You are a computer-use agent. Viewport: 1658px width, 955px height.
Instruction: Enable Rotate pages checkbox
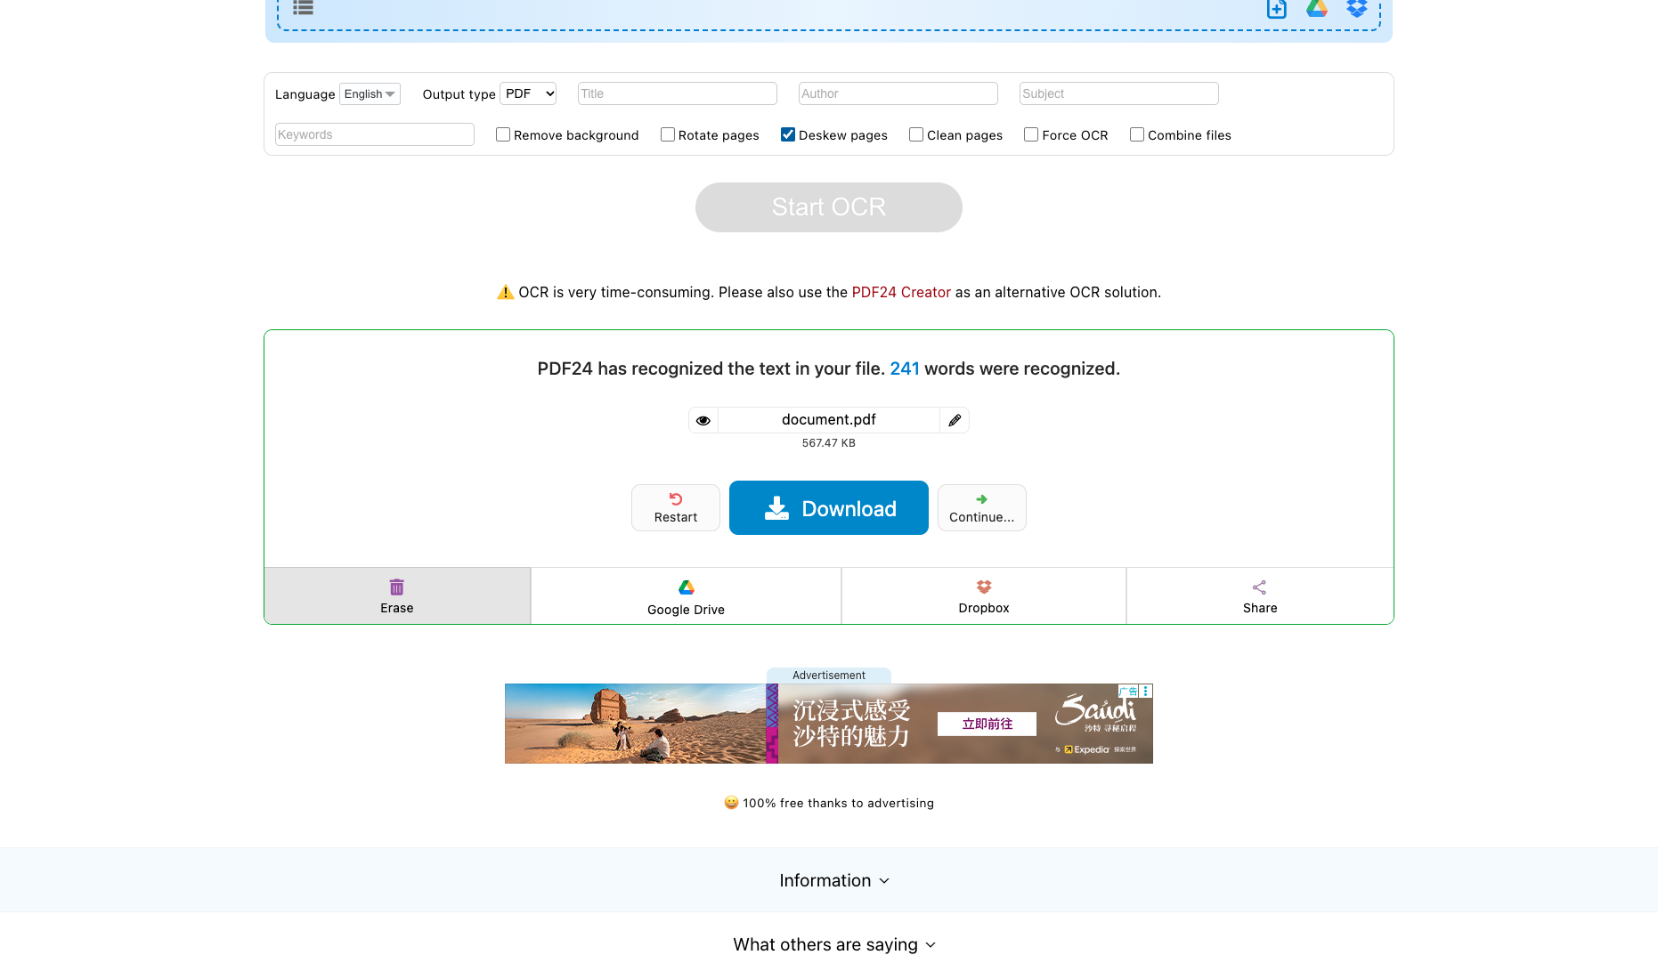click(668, 134)
